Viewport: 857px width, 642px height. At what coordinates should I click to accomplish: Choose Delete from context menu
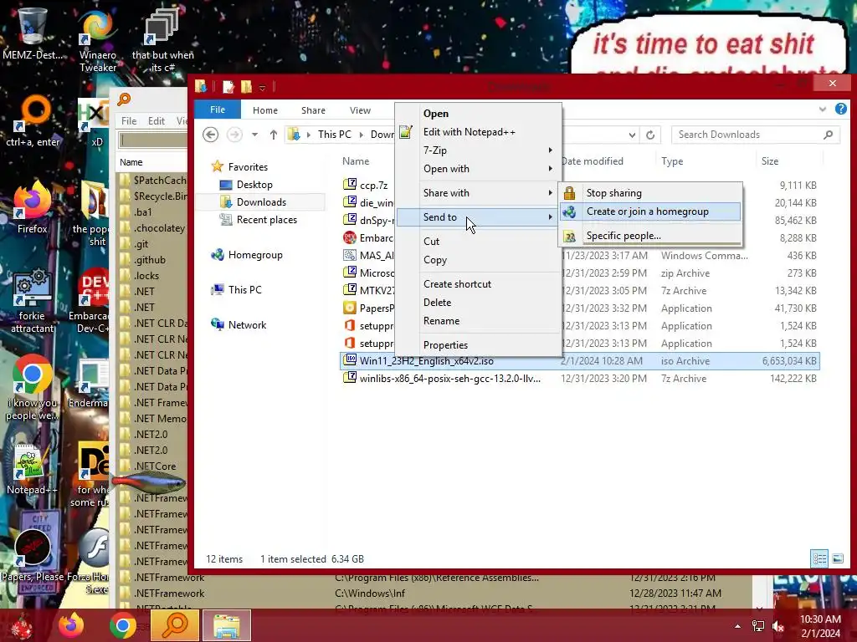pyautogui.click(x=478, y=302)
